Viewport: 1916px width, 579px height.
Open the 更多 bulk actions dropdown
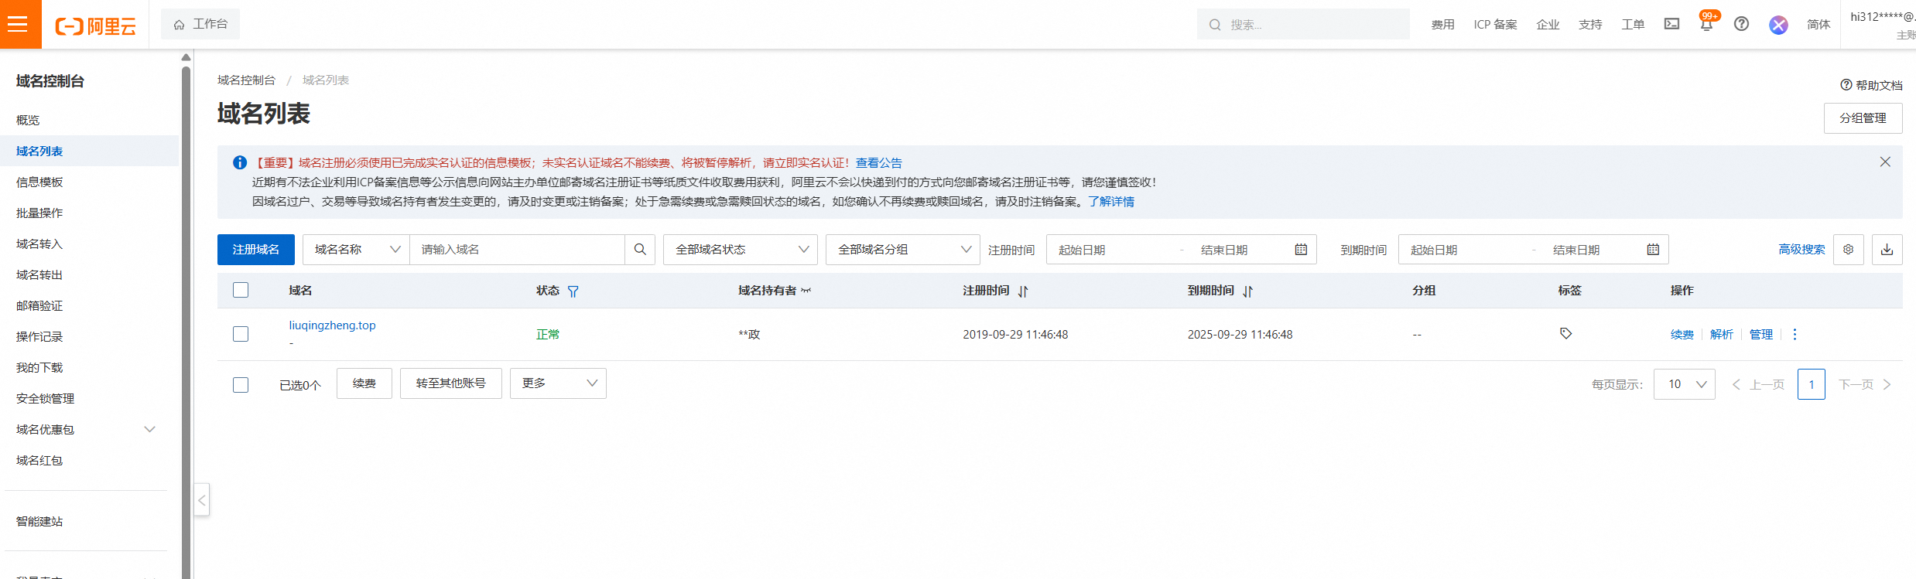click(558, 383)
